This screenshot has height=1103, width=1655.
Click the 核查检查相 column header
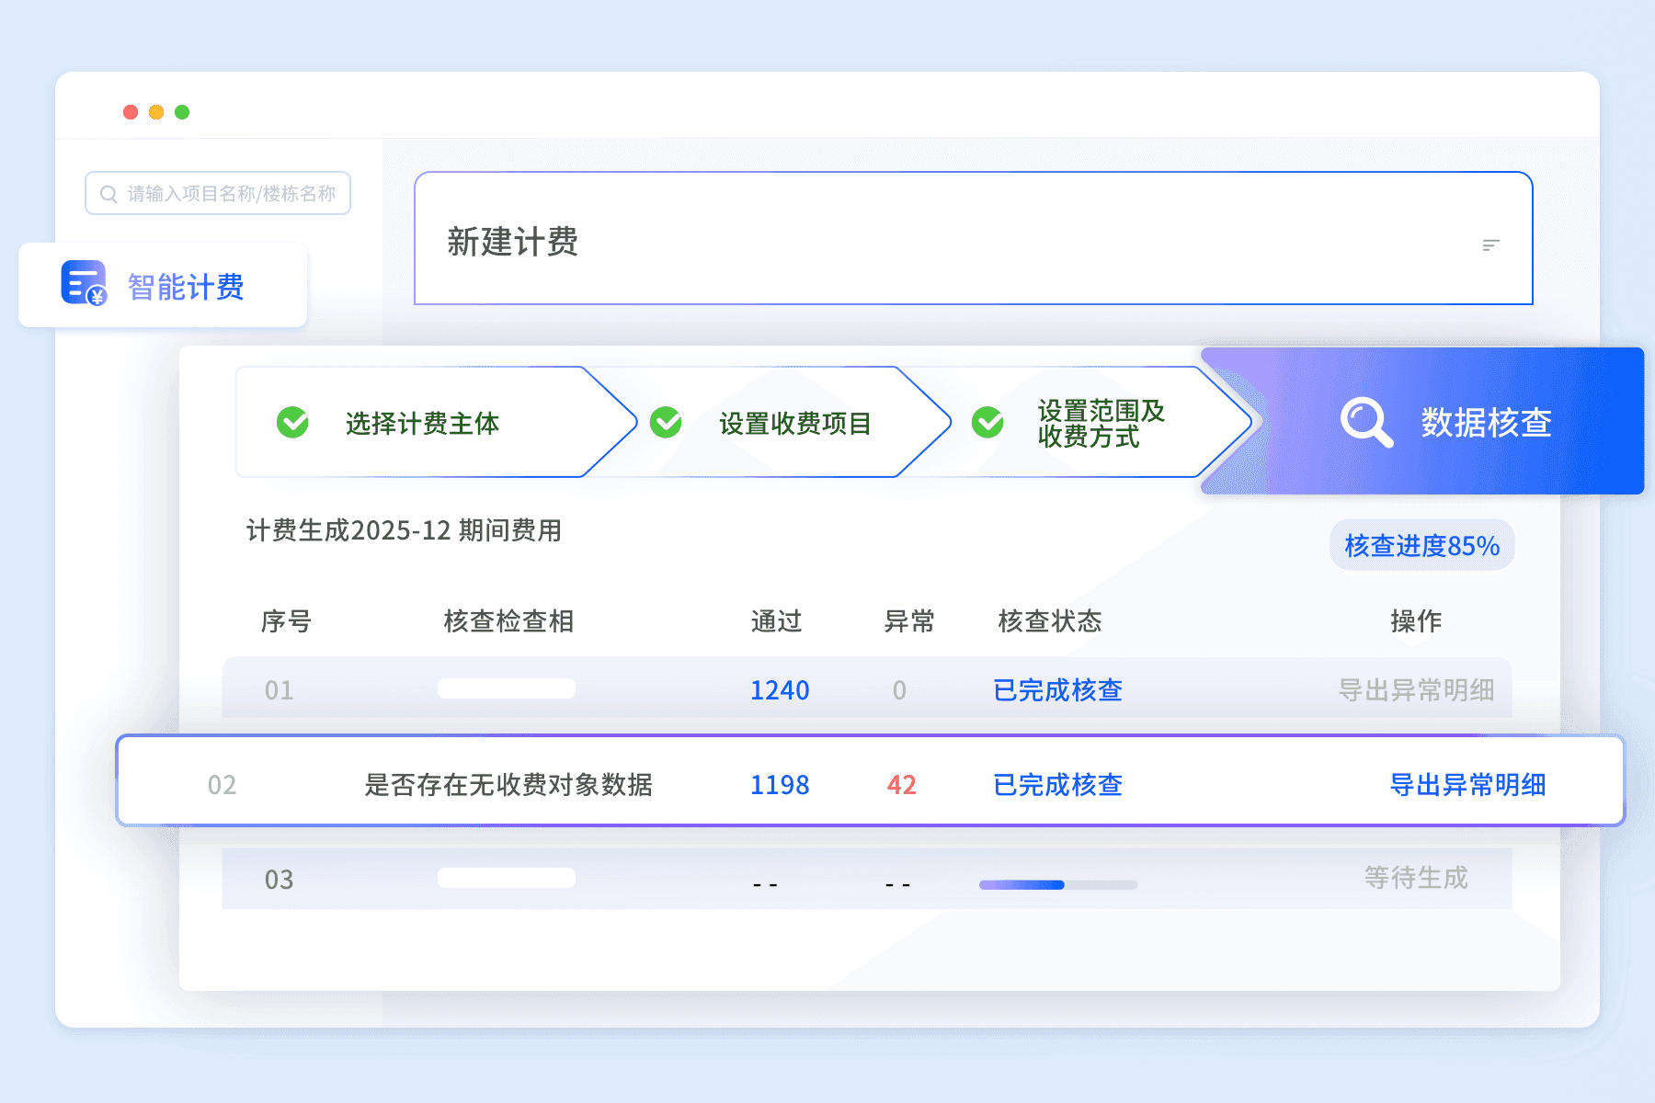point(508,621)
